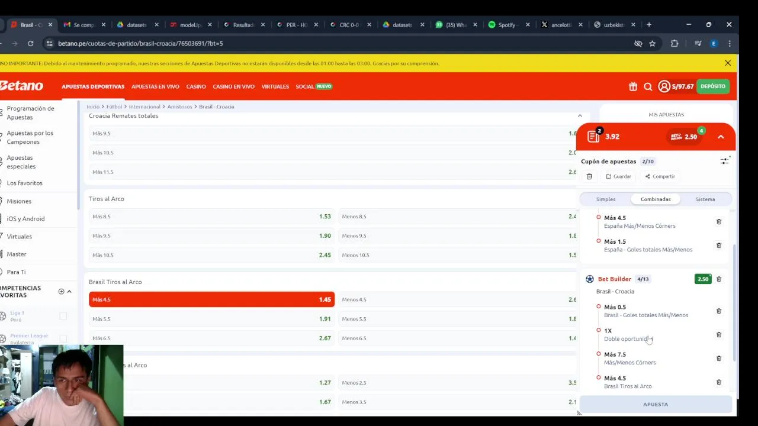This screenshot has width=758, height=426.
Task: Go to Fútbol in the breadcrumb
Action: pos(114,106)
